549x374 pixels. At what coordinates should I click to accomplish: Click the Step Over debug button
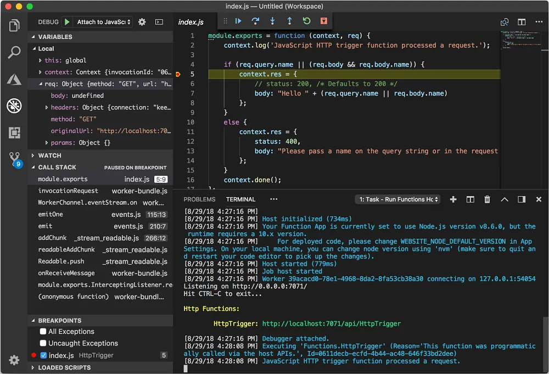click(x=255, y=21)
